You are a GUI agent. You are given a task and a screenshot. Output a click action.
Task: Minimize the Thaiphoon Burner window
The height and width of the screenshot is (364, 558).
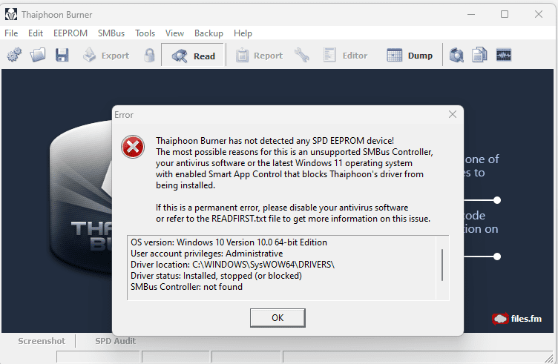point(471,14)
